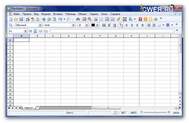Insert a chart with the chart frame icon

coord(125,19)
